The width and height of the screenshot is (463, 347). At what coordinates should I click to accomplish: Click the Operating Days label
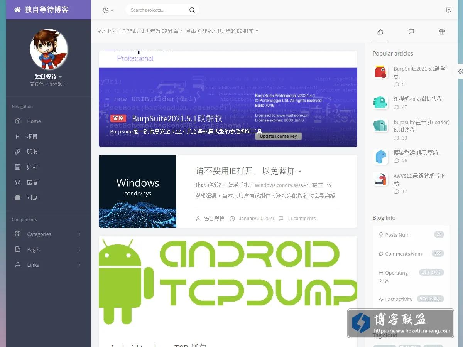pyautogui.click(x=393, y=276)
